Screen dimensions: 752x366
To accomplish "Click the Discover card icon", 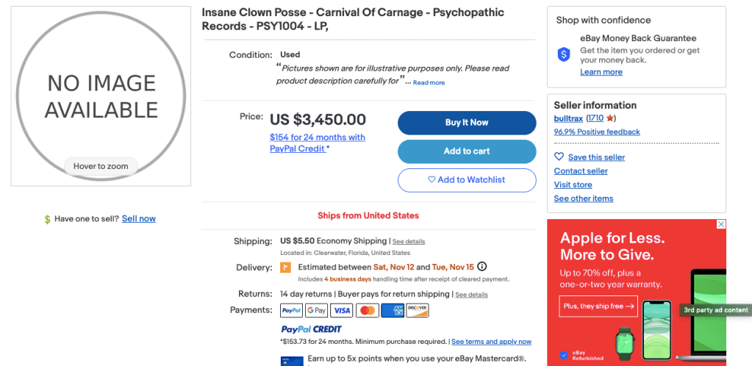I will [418, 311].
